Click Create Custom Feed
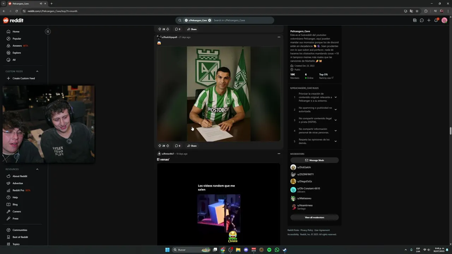 (x=24, y=78)
